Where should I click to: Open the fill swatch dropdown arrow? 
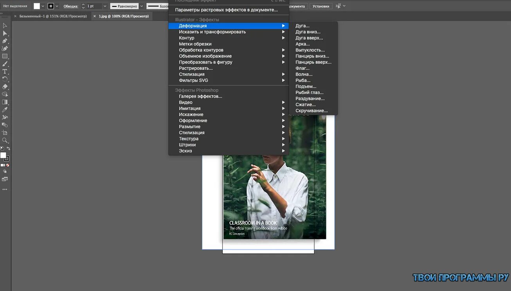coord(43,6)
